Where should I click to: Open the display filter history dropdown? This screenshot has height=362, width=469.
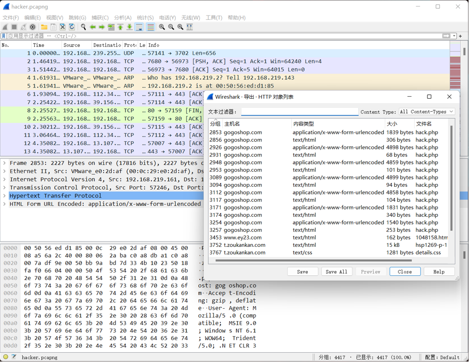tap(454, 36)
